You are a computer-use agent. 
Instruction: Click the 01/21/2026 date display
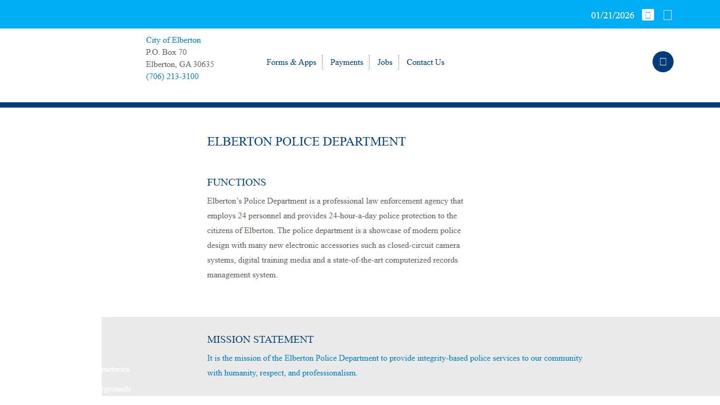click(x=612, y=15)
